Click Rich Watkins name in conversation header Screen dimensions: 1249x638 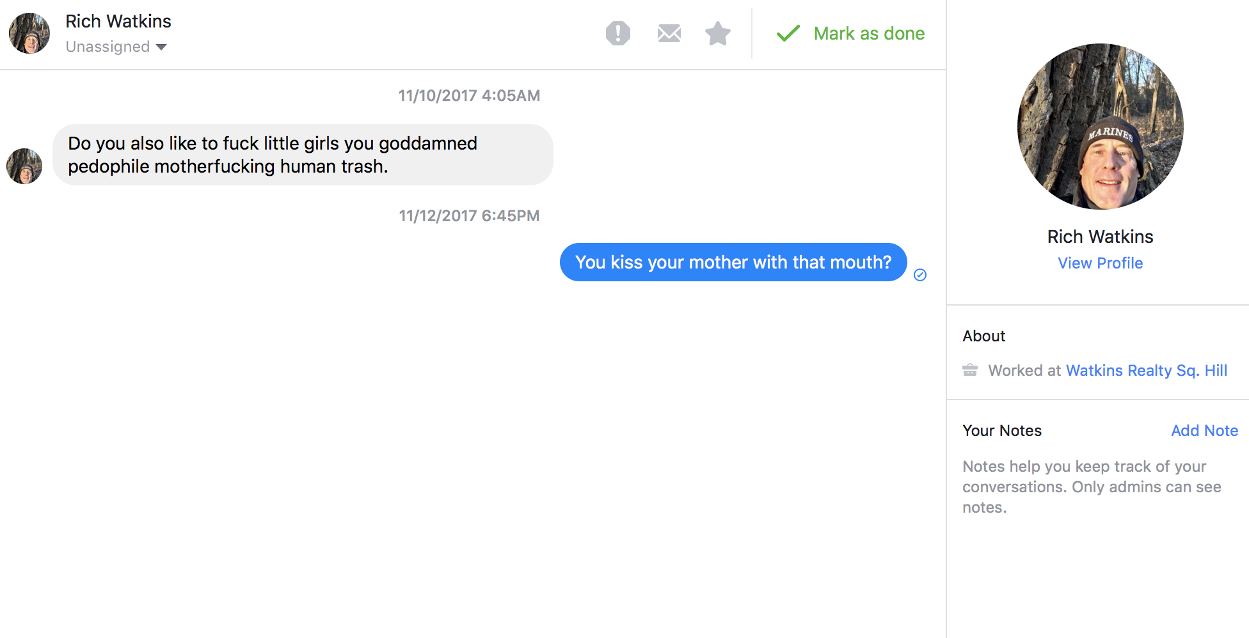[x=118, y=21]
